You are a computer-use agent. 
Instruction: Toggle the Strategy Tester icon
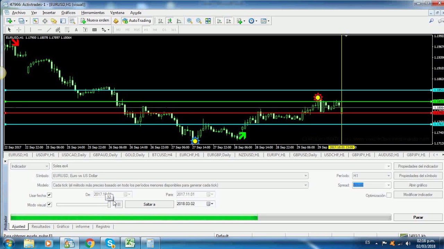tap(72, 21)
